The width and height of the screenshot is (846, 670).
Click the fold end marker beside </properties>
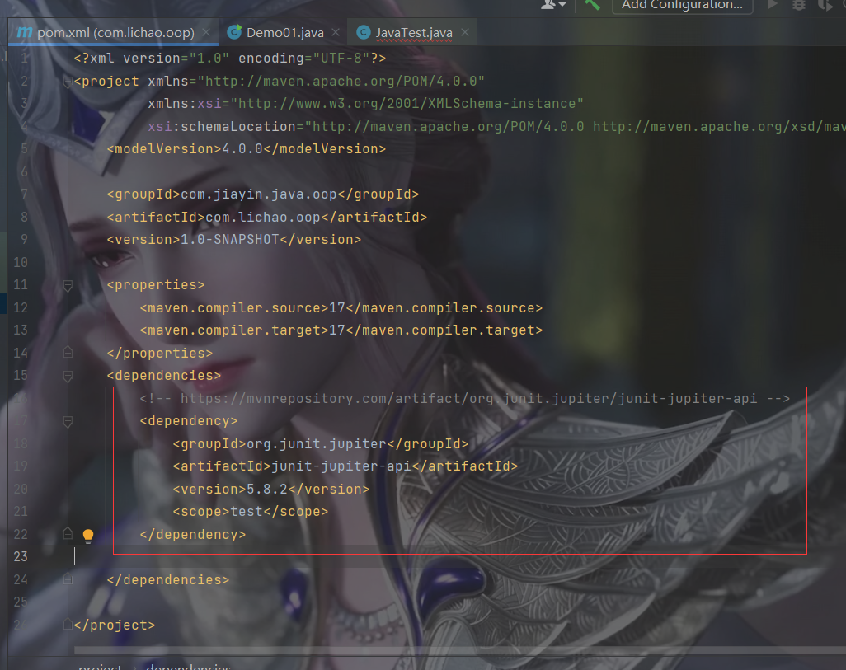coord(68,353)
